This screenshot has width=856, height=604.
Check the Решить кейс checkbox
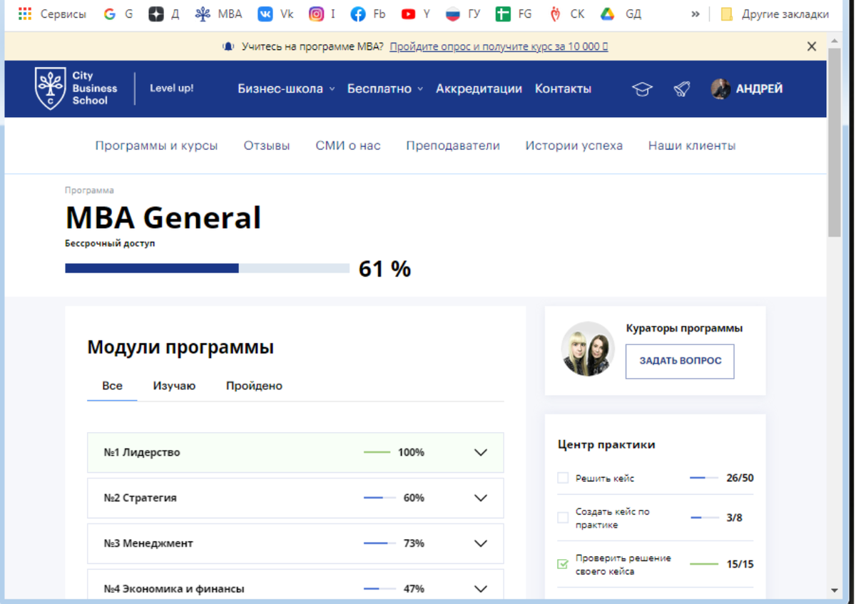(563, 478)
